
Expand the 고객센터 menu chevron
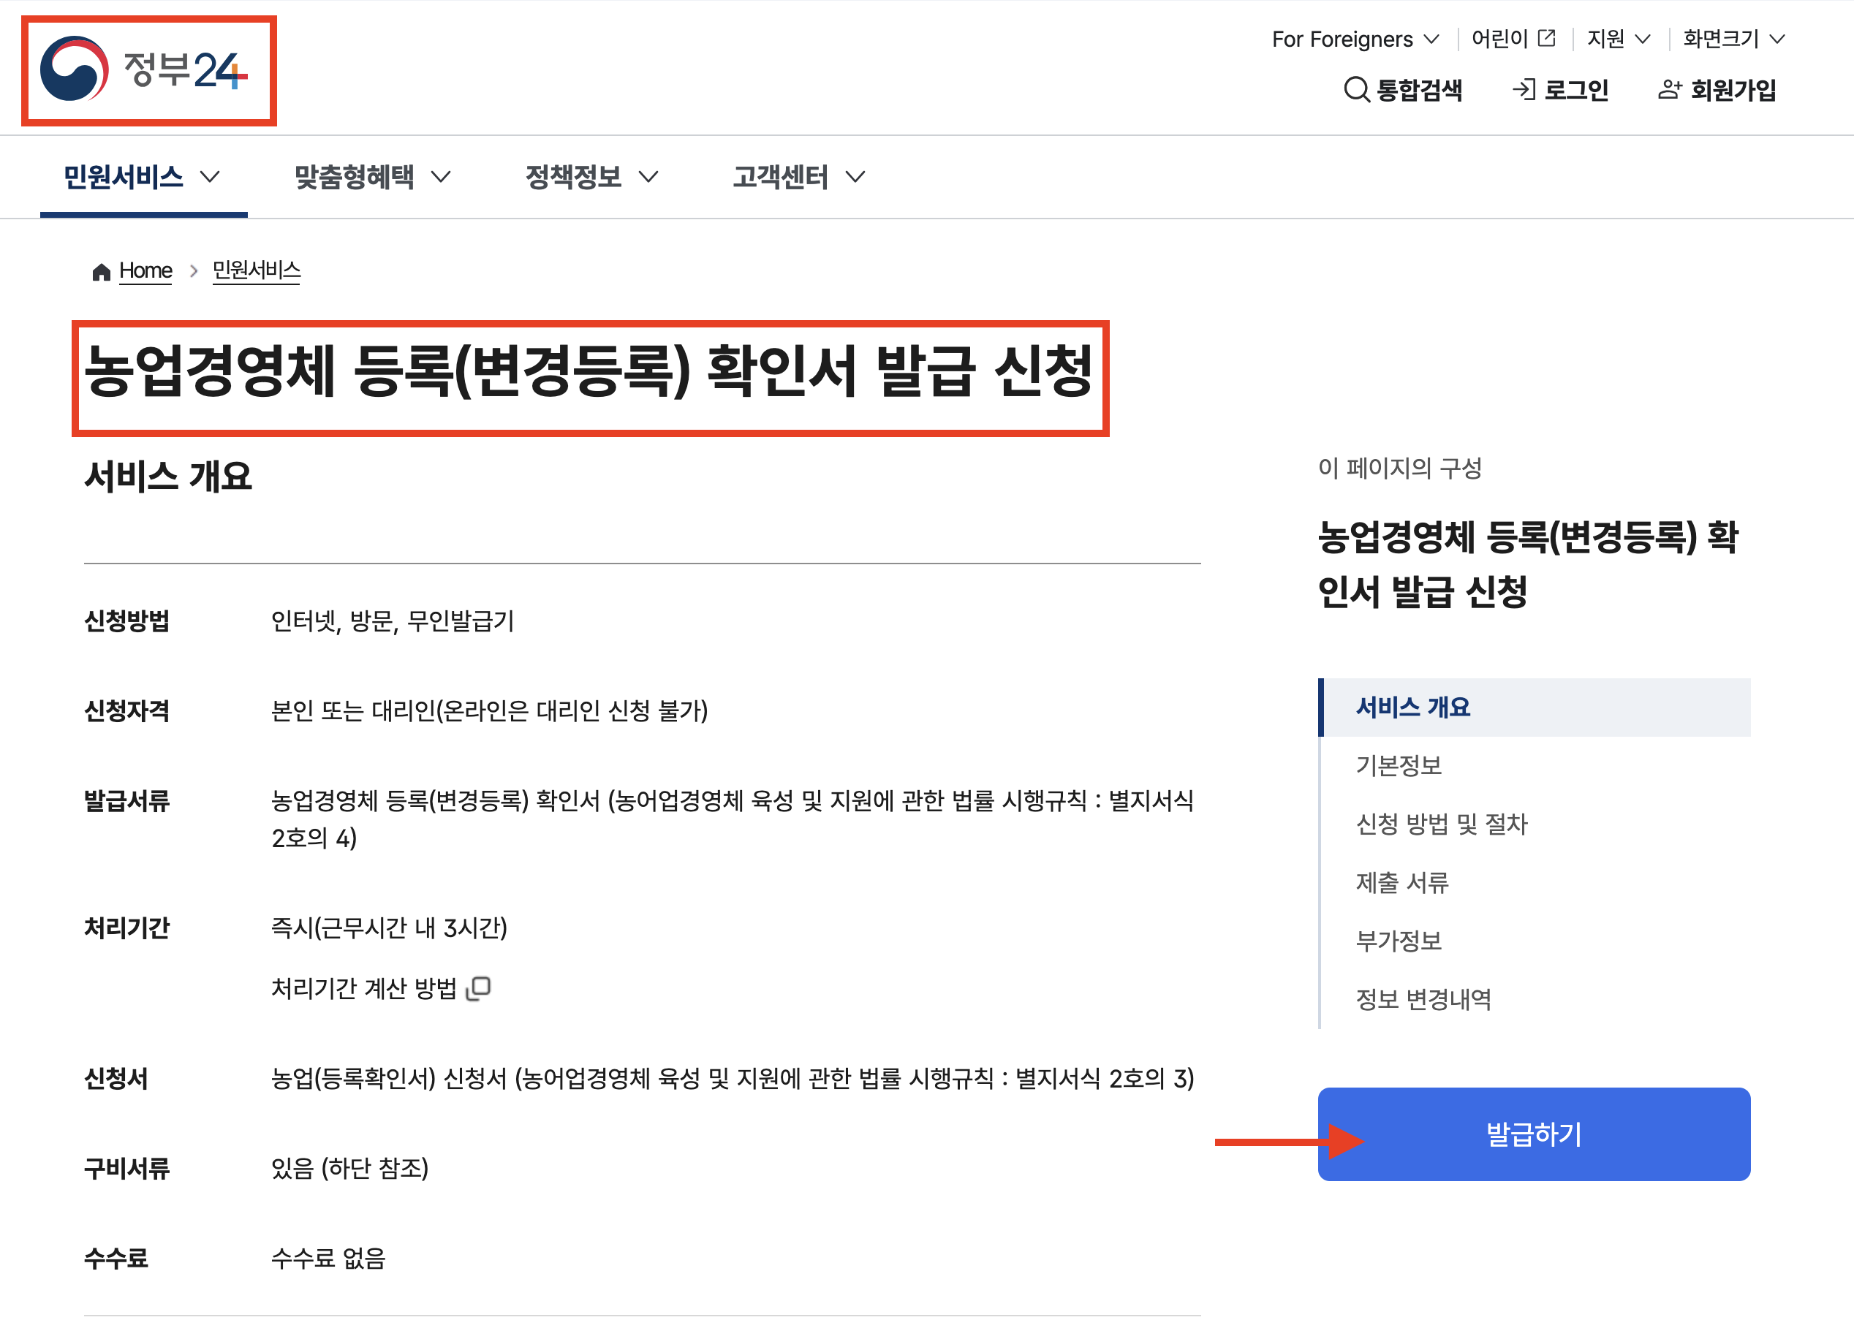click(x=856, y=177)
